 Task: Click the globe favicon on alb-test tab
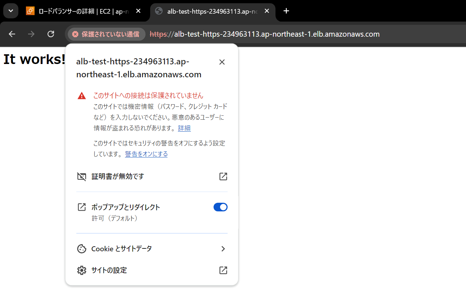tap(159, 11)
